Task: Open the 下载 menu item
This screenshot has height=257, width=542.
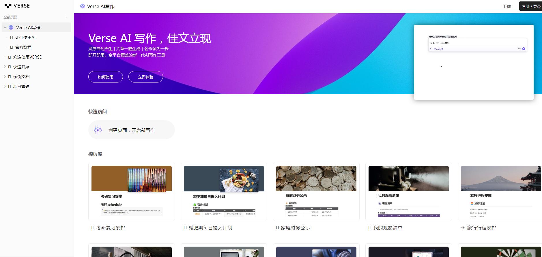Action: (507, 6)
